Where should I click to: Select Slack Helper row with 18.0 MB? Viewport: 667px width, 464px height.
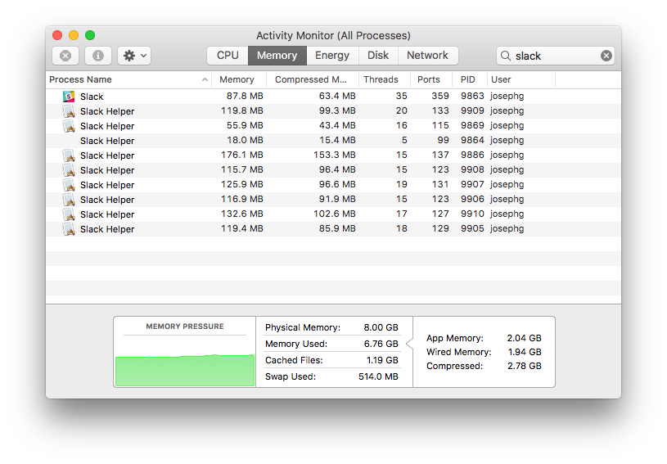click(333, 141)
